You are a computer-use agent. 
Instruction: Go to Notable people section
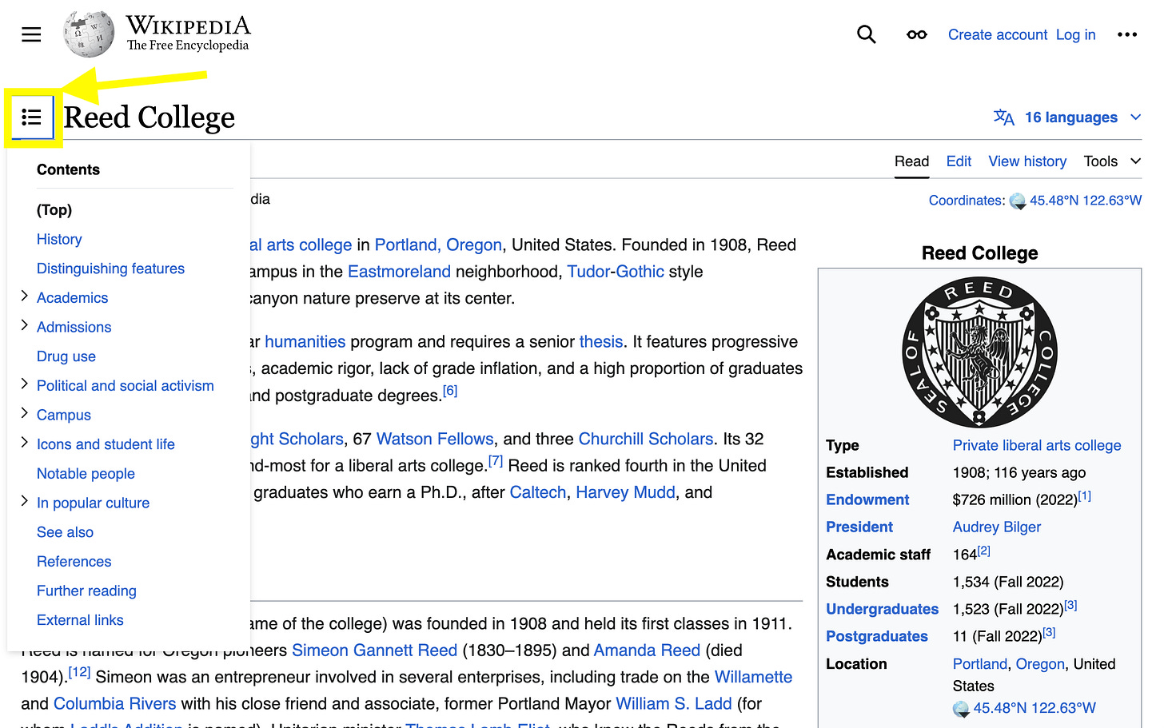click(86, 473)
